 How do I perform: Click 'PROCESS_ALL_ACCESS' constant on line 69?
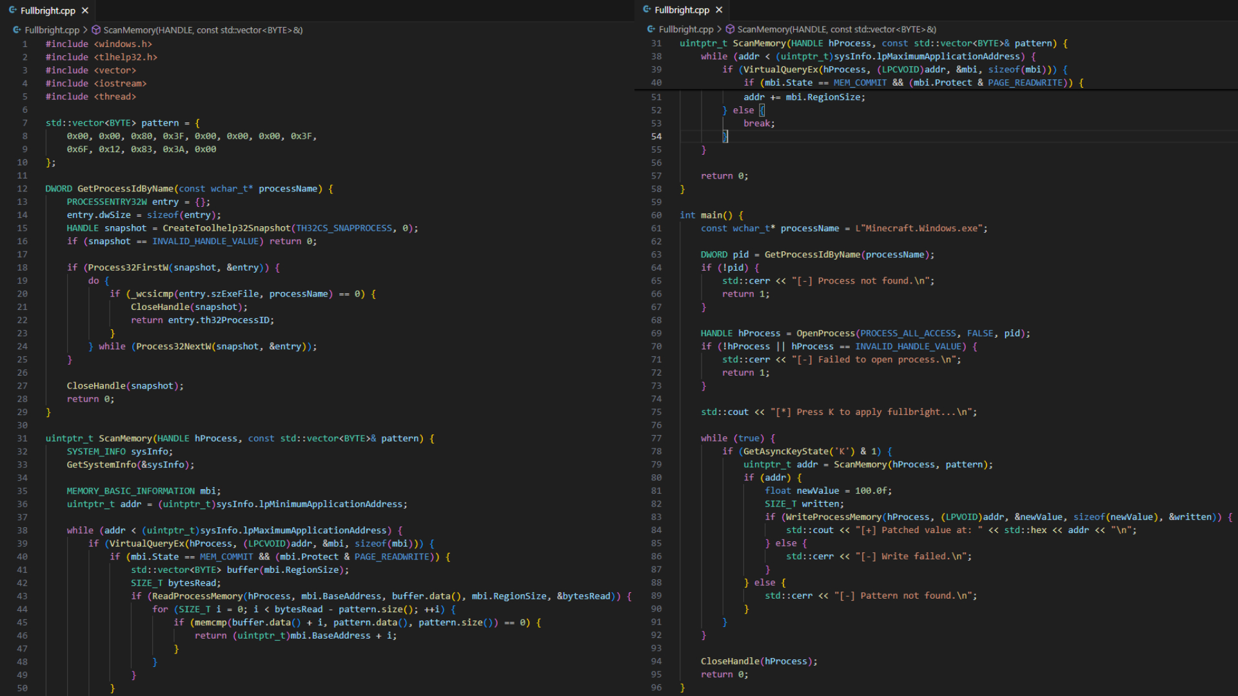(x=909, y=333)
